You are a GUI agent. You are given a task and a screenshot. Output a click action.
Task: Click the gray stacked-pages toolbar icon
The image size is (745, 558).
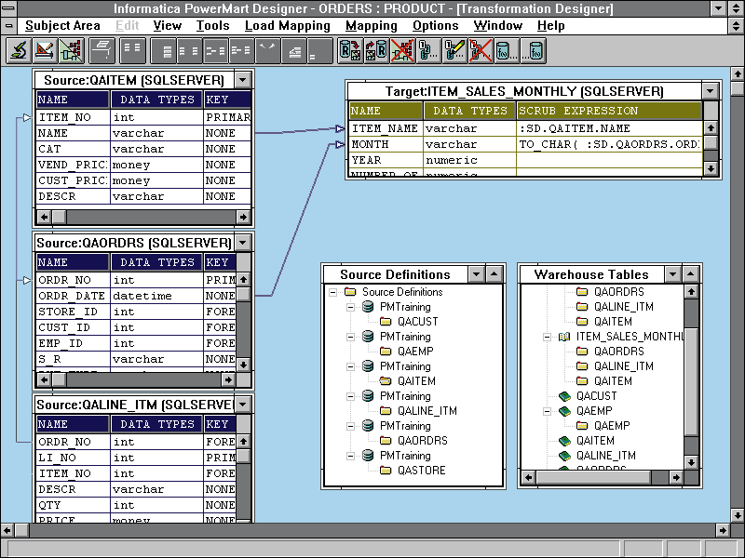click(x=293, y=50)
